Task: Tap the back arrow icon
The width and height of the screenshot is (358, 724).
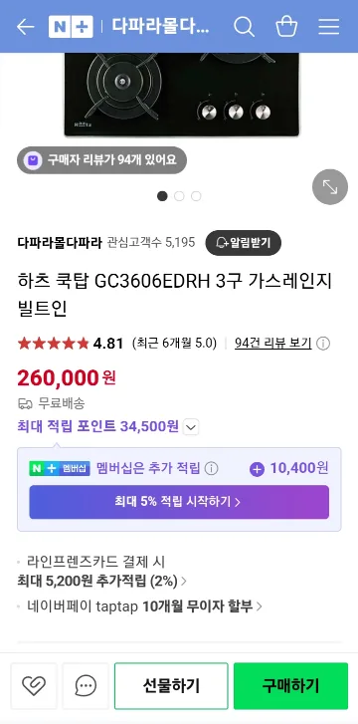Action: 26,27
